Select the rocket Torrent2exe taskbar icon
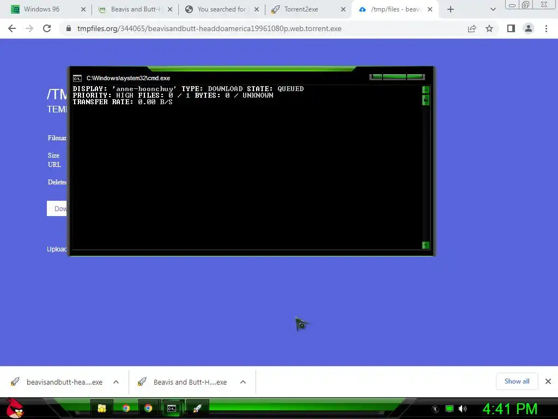 [197, 408]
